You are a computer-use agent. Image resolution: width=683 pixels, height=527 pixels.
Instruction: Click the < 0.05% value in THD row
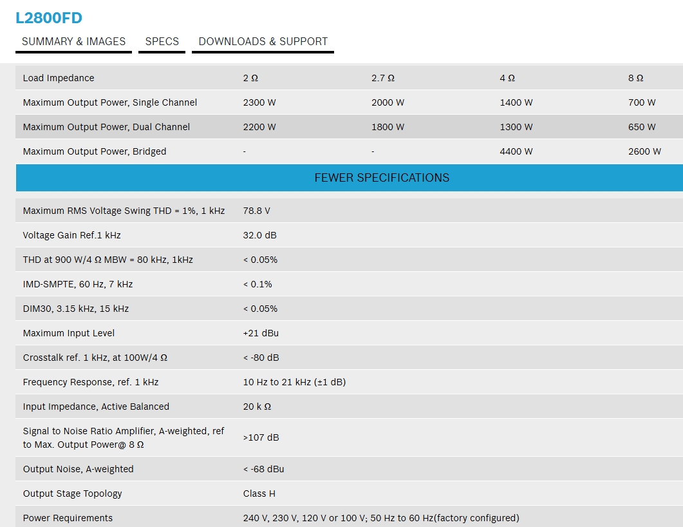click(260, 260)
